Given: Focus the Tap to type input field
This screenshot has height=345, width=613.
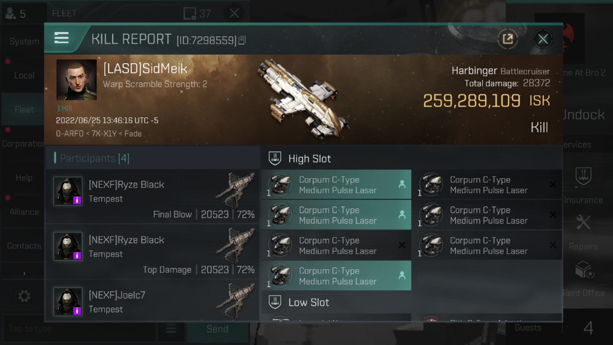Looking at the screenshot, I should click(79, 329).
